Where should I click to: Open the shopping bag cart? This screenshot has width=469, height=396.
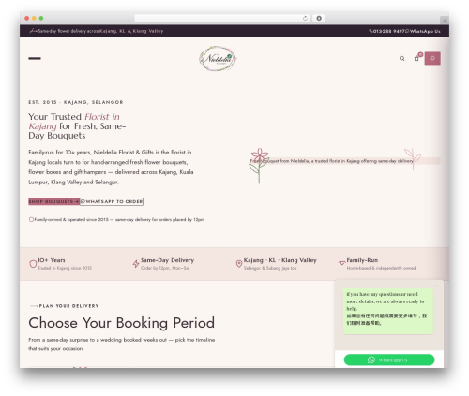416,58
